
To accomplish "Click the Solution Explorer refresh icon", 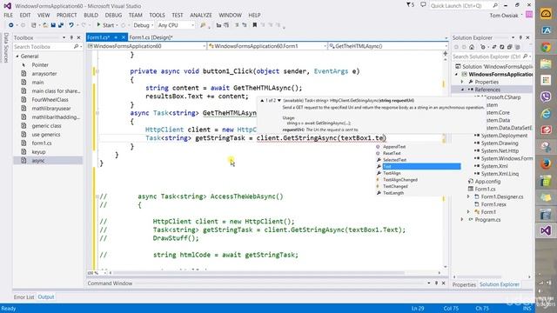I will tap(501, 47).
